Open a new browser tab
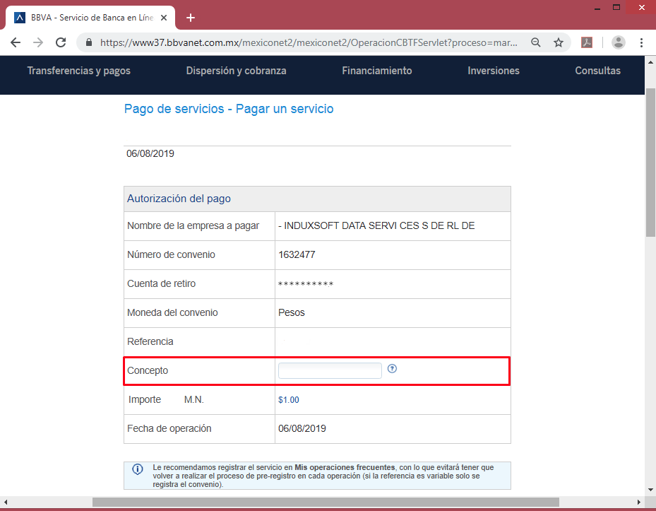 (x=190, y=18)
